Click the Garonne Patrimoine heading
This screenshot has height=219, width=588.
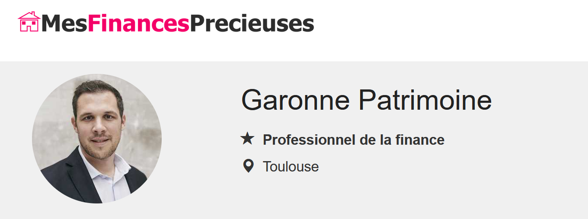pyautogui.click(x=366, y=100)
